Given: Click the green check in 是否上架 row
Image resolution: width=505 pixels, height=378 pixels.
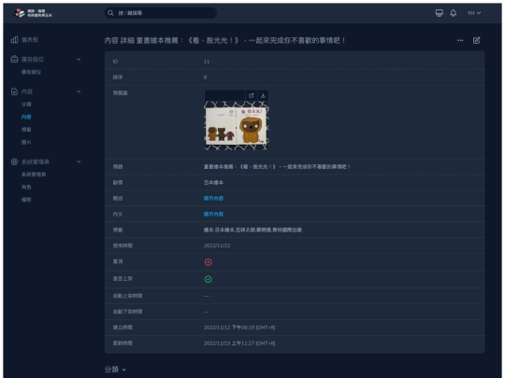Looking at the screenshot, I should (x=208, y=279).
